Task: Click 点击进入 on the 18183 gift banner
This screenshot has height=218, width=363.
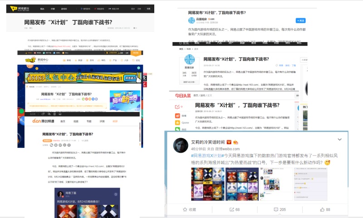Action: 131,79
